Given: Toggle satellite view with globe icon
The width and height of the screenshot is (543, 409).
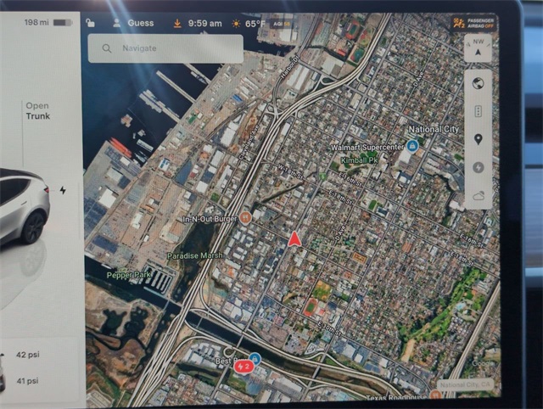Looking at the screenshot, I should (x=478, y=83).
